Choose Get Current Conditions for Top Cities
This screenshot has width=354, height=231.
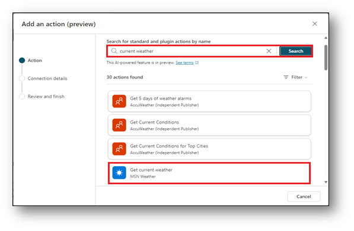(x=209, y=149)
